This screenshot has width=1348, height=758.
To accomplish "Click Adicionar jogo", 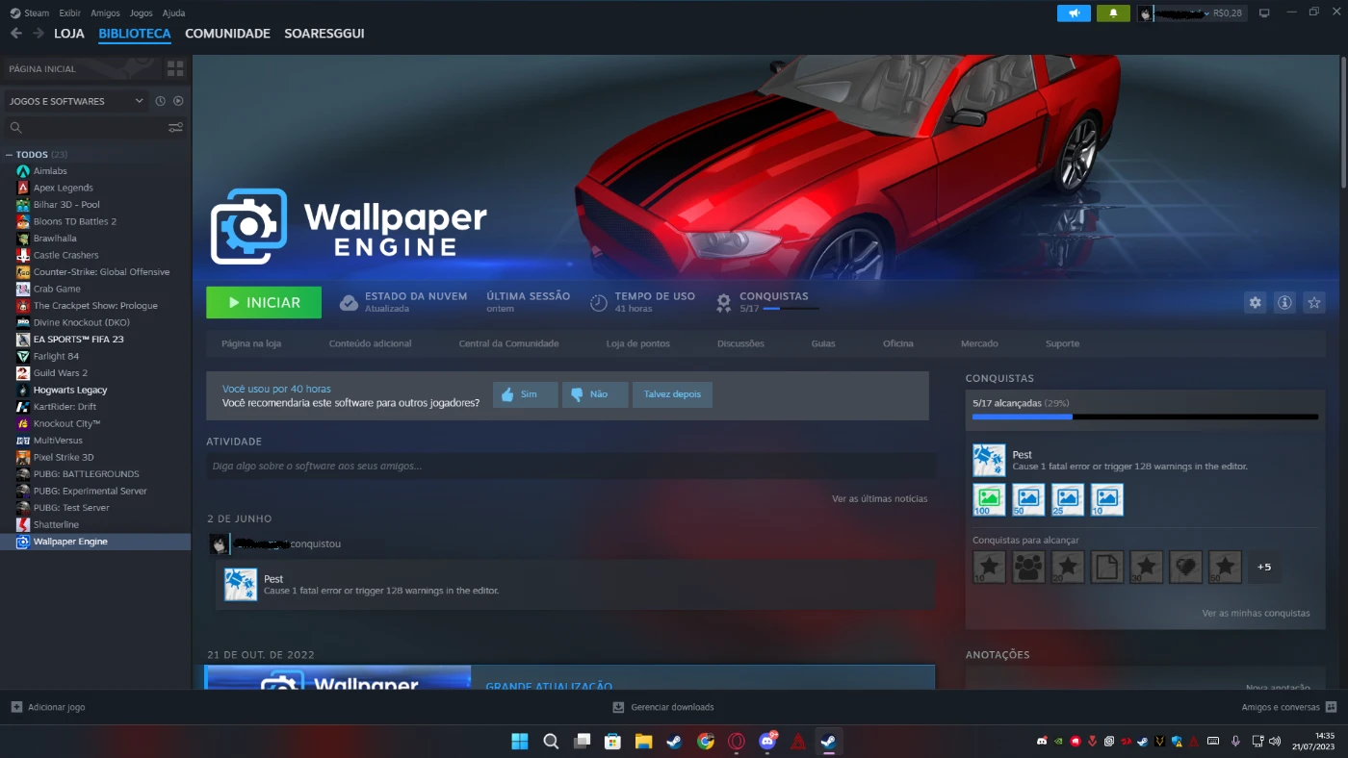I will coord(48,707).
